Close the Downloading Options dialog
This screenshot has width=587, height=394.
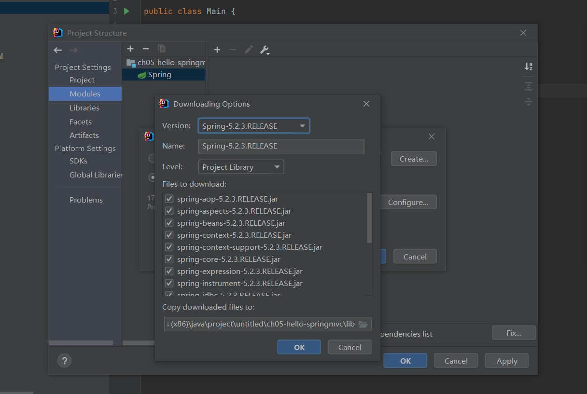pos(366,104)
